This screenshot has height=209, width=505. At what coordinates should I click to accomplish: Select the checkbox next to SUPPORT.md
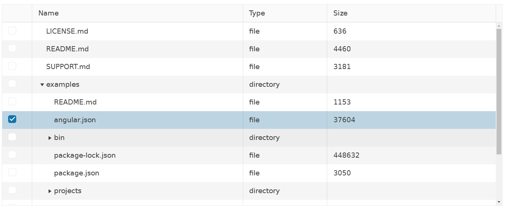point(12,66)
